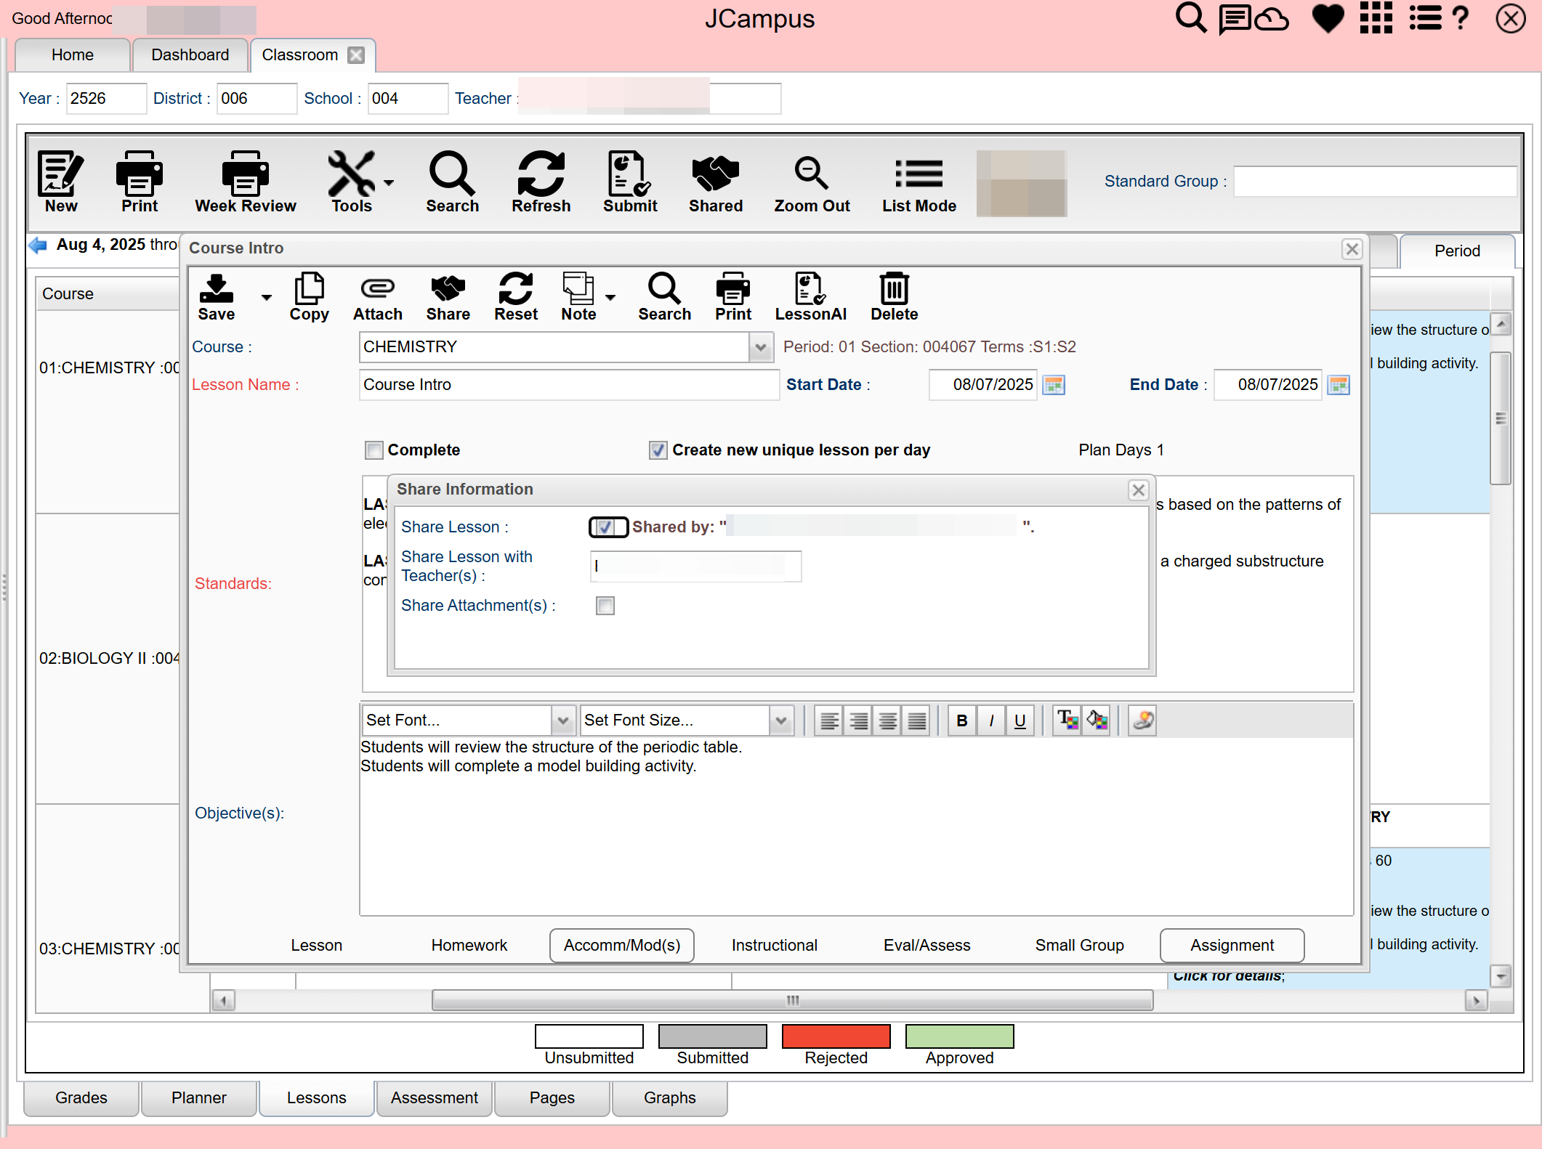Enable the Share Attachment(s) checkbox
This screenshot has width=1542, height=1149.
tap(605, 606)
